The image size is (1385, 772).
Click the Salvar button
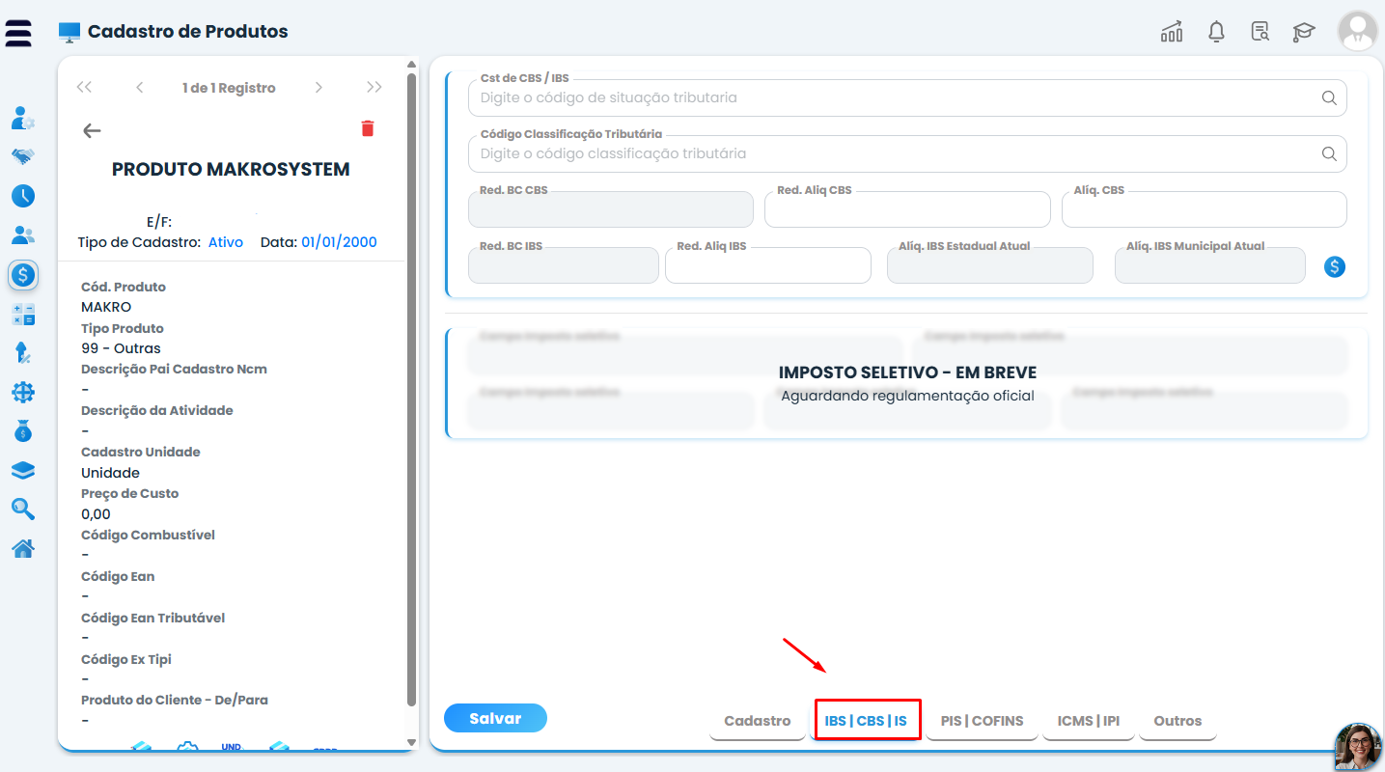click(x=495, y=718)
